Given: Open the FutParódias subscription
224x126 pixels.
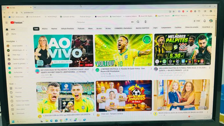Looking at the screenshot, I should (18, 73).
